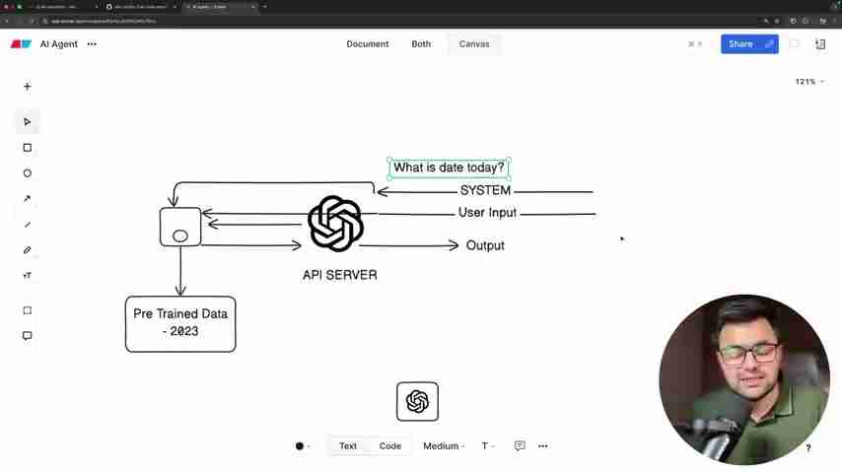The width and height of the screenshot is (842, 473).
Task: Select the pointer selection tool
Action: 28,122
